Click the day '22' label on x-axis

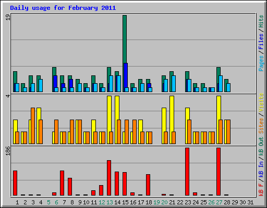(180, 202)
